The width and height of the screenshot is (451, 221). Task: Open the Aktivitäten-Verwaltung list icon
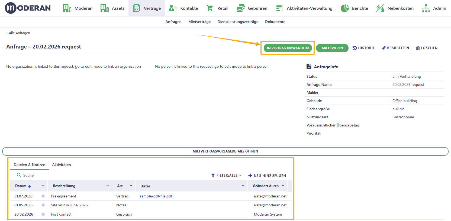[x=279, y=8]
